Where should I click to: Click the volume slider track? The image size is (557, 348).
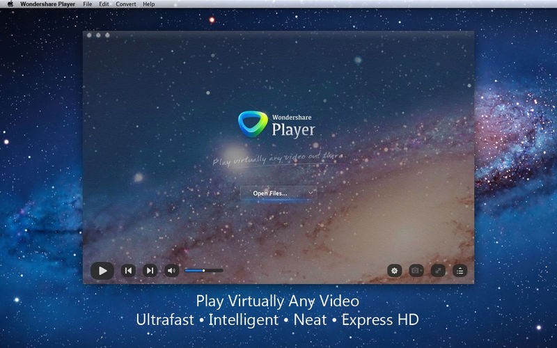[204, 271]
